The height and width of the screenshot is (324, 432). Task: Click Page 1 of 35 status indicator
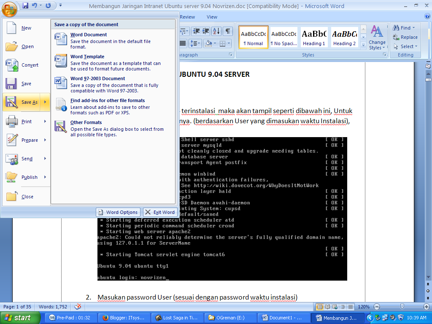coord(17,307)
